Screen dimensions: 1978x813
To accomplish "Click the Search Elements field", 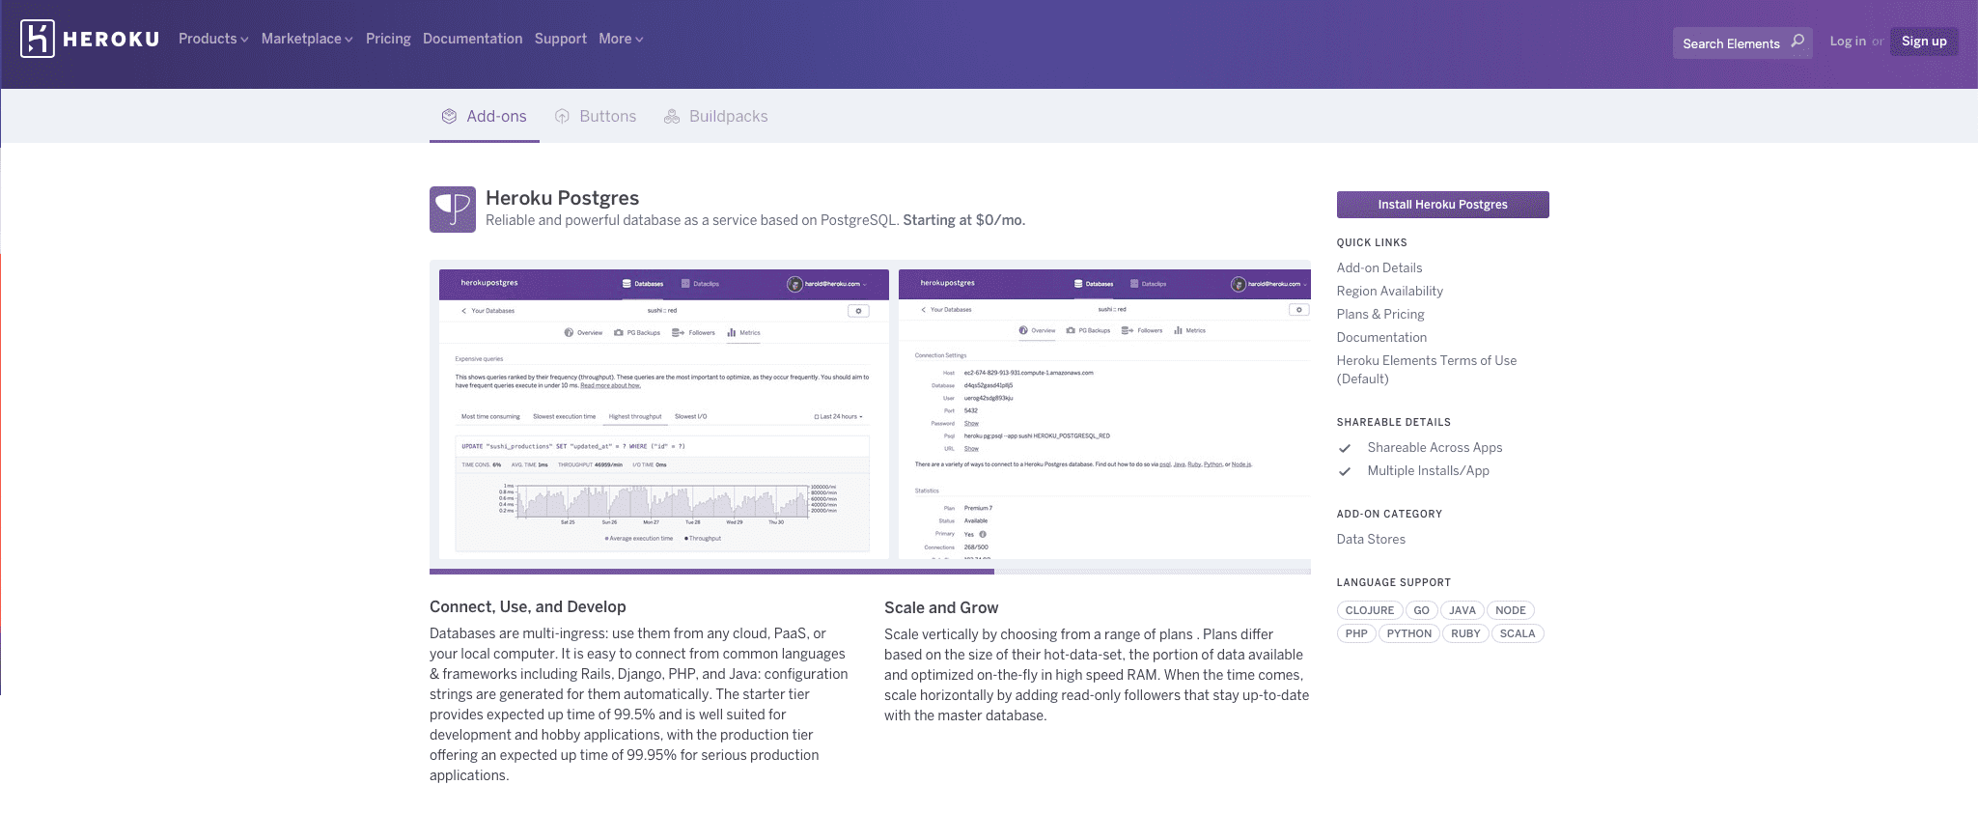I will pyautogui.click(x=1741, y=42).
